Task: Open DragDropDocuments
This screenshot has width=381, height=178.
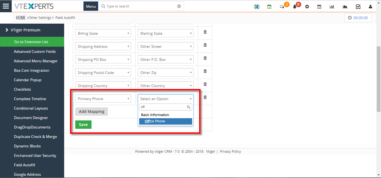Action: 32,127
